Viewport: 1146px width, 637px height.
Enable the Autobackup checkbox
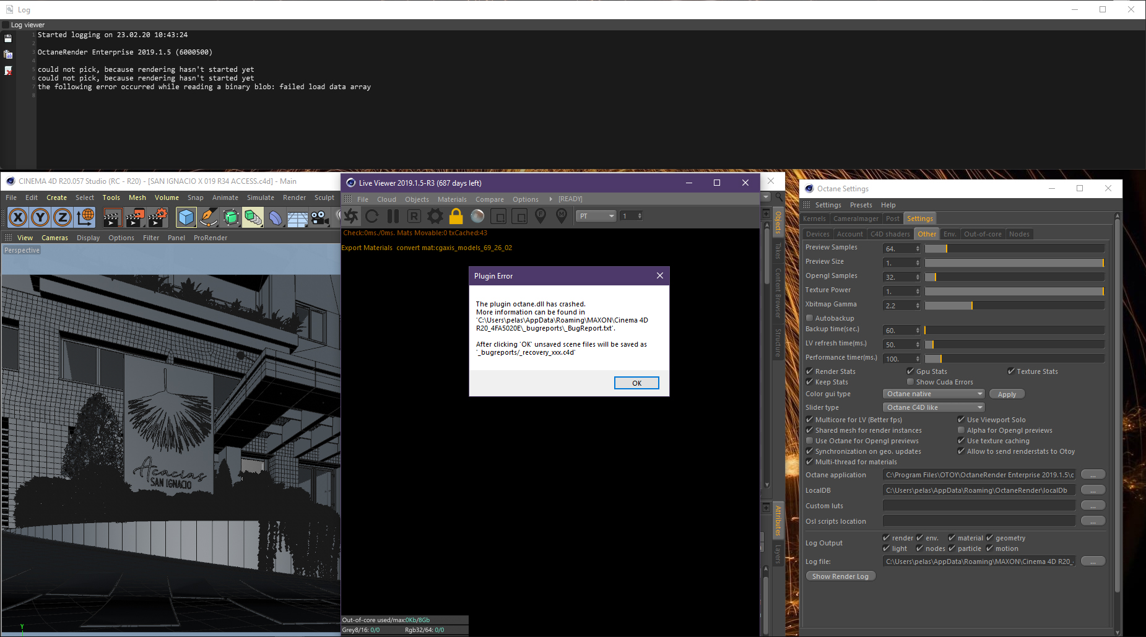[x=809, y=318]
